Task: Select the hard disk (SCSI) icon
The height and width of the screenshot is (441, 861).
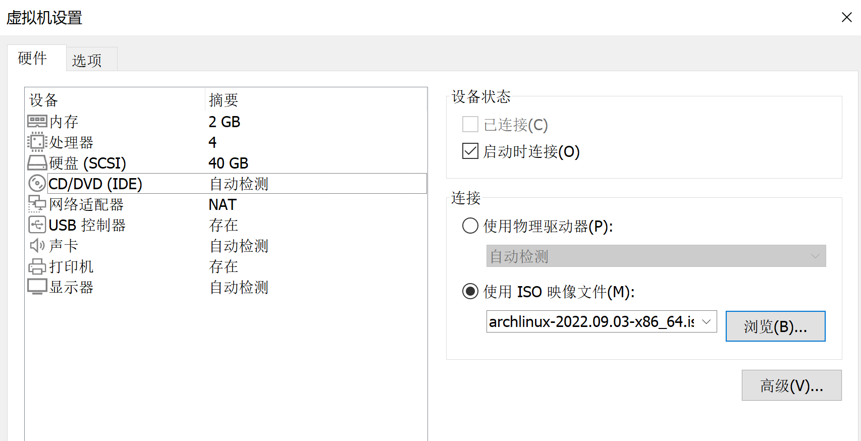Action: click(x=37, y=163)
